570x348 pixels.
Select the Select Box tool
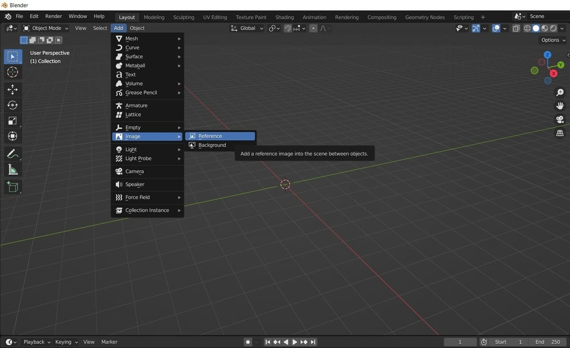click(x=13, y=57)
